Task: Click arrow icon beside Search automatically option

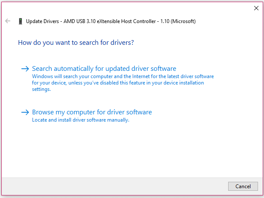Action: click(25, 69)
